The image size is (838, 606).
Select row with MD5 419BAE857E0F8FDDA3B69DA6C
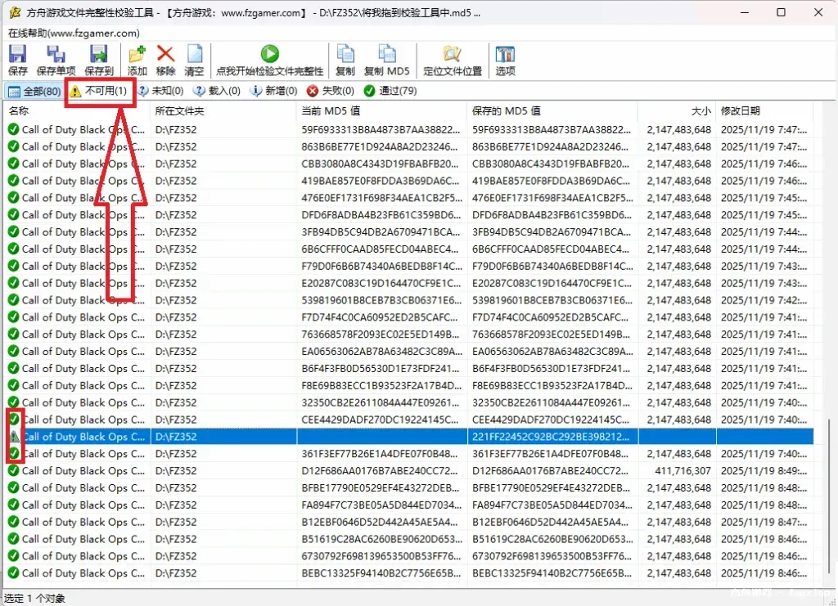(x=409, y=181)
